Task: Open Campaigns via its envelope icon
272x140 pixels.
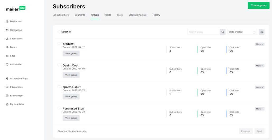Action: [7, 30]
